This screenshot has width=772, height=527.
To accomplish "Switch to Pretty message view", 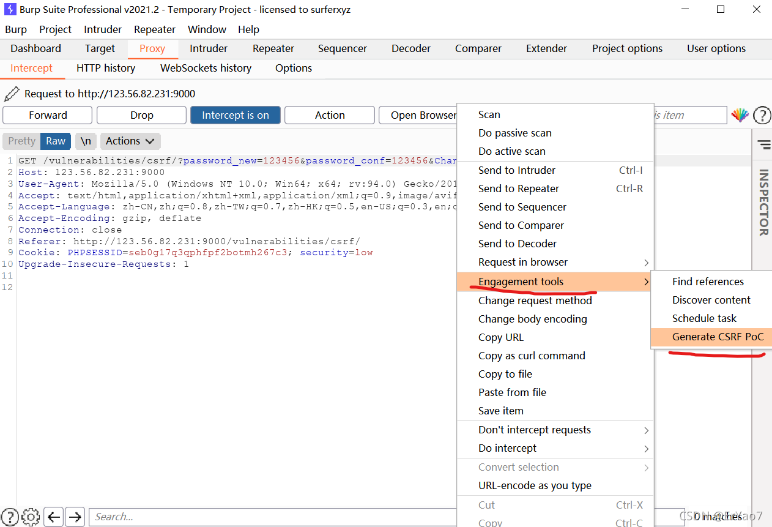I will pos(22,141).
